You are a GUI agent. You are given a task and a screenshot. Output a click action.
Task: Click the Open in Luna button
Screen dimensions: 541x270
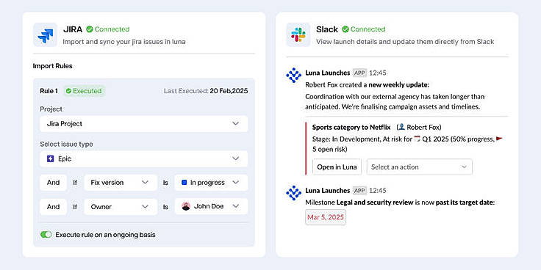337,167
